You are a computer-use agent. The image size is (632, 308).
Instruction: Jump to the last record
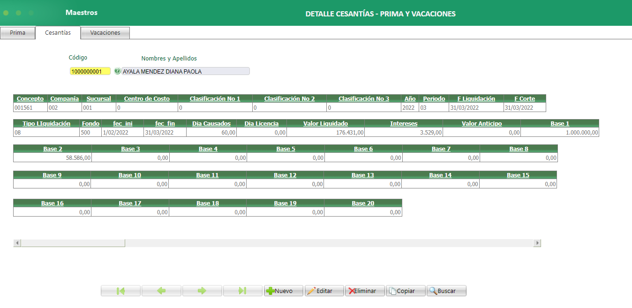click(x=243, y=291)
